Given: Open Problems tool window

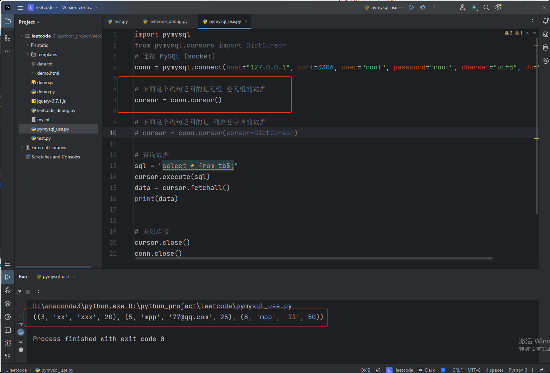Looking at the screenshot, I should (x=8, y=343).
